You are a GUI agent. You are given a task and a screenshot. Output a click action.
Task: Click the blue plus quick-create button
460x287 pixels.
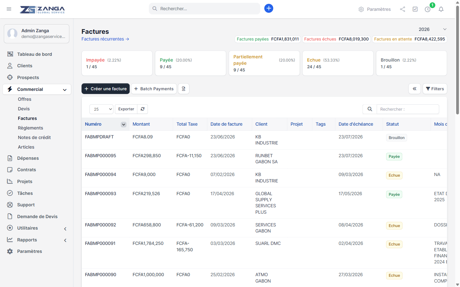[269, 8]
